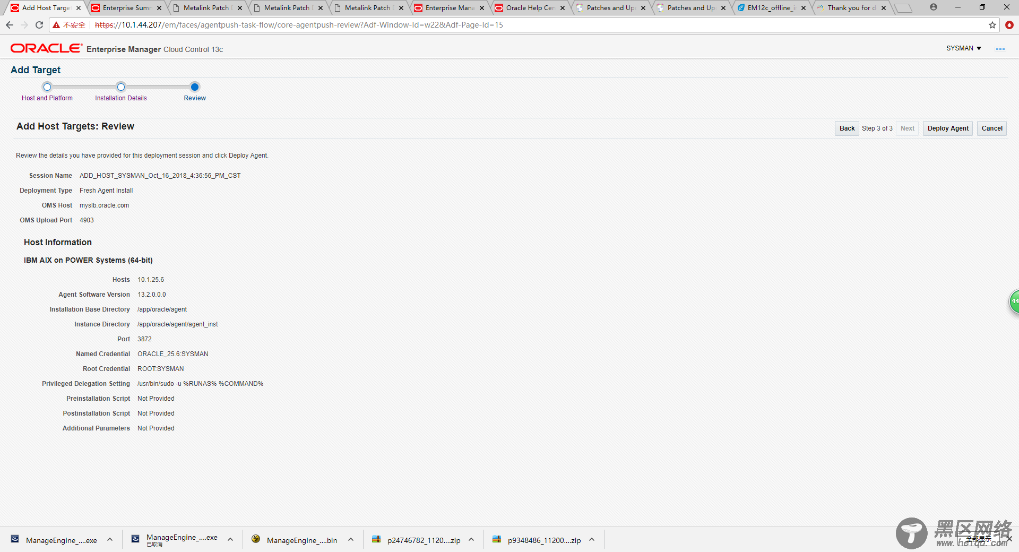Screen dimensions: 1019x552
Task: Click Agent Software Version 13.2.0.0.0
Action: pyautogui.click(x=152, y=295)
